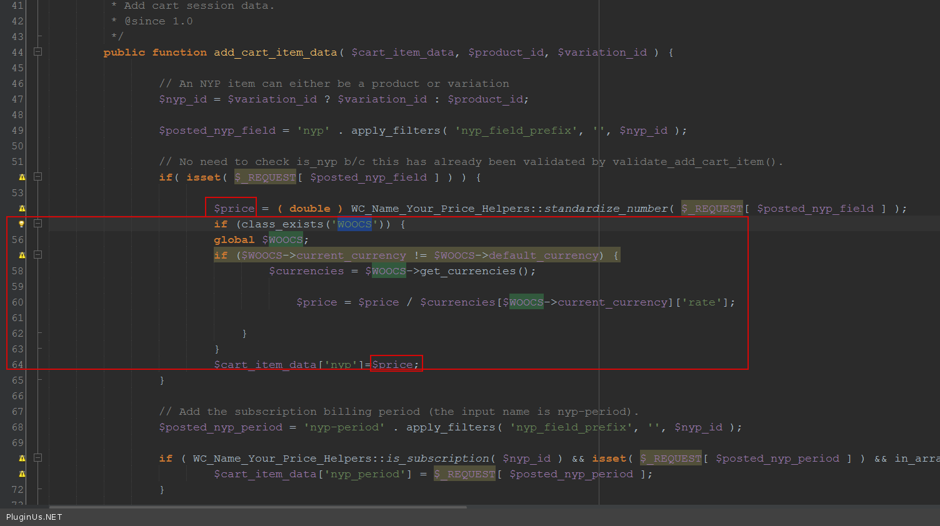Click the $cart_item_data parameter in function signature

click(402, 52)
